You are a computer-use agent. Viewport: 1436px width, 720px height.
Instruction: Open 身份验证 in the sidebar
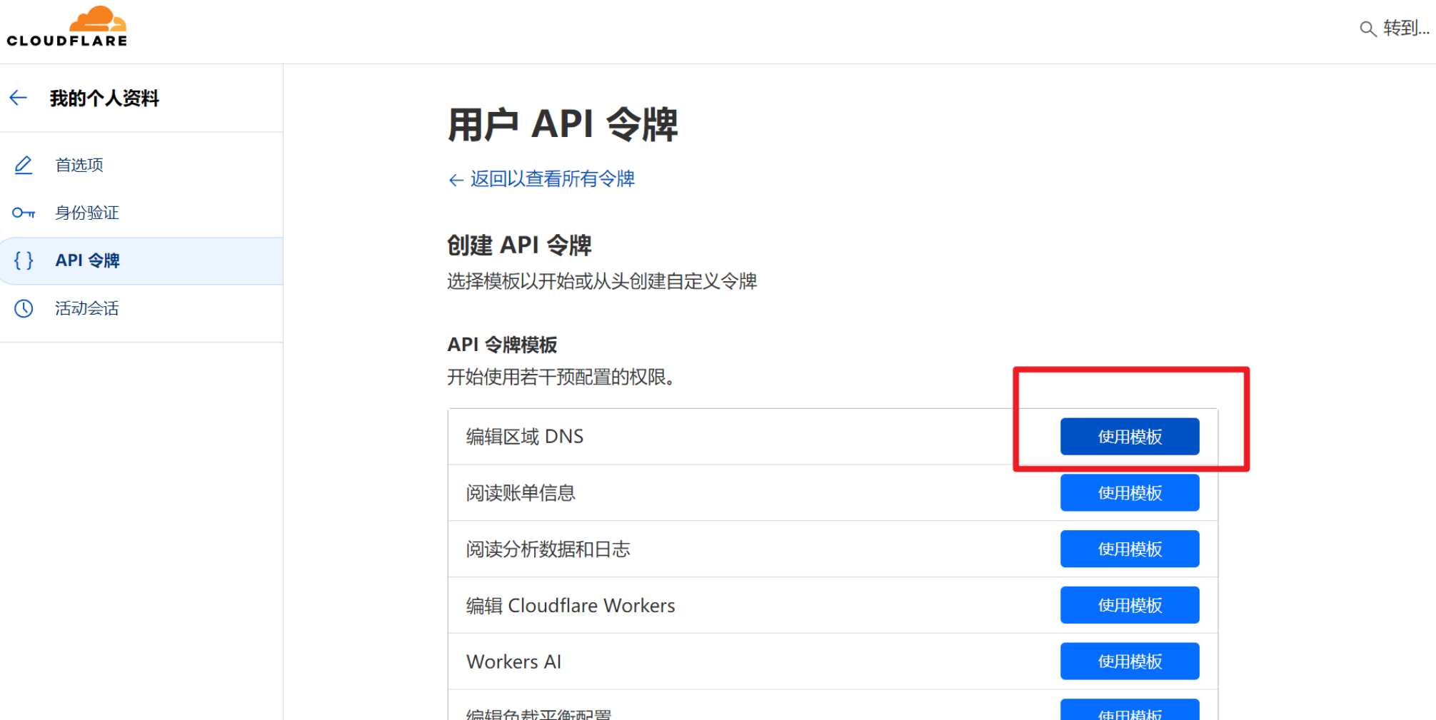[141, 213]
